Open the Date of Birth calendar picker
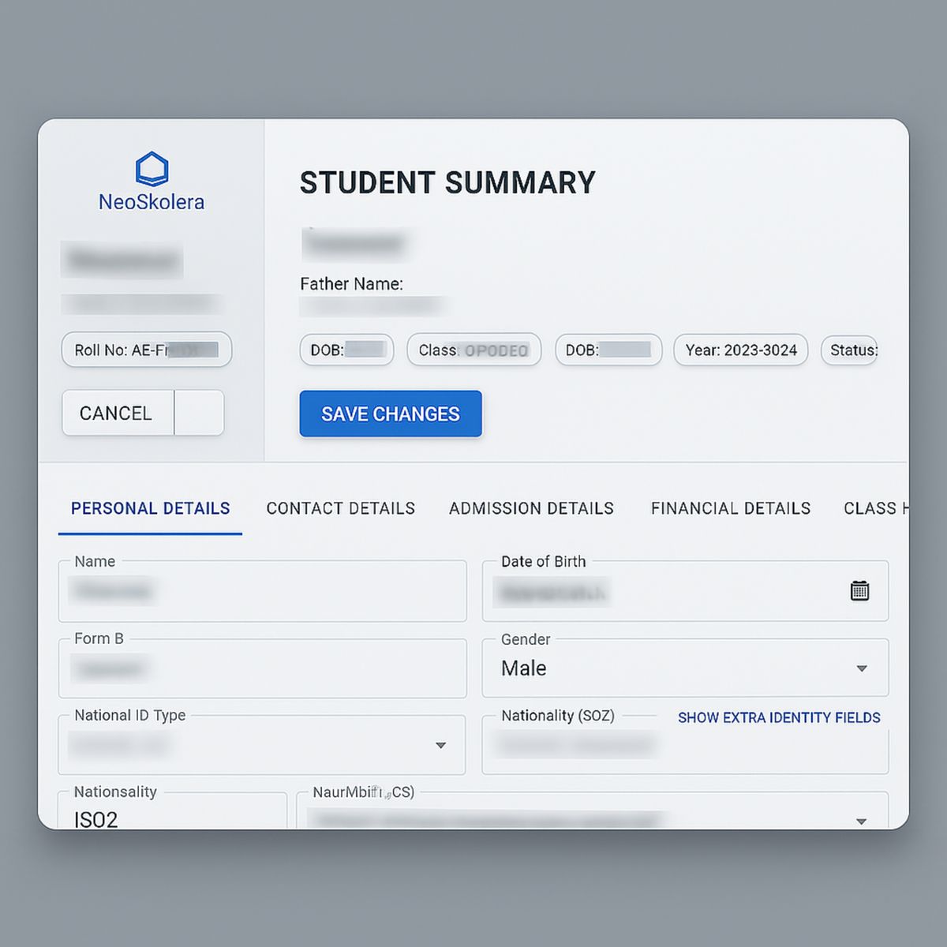The width and height of the screenshot is (947, 947). [x=859, y=590]
